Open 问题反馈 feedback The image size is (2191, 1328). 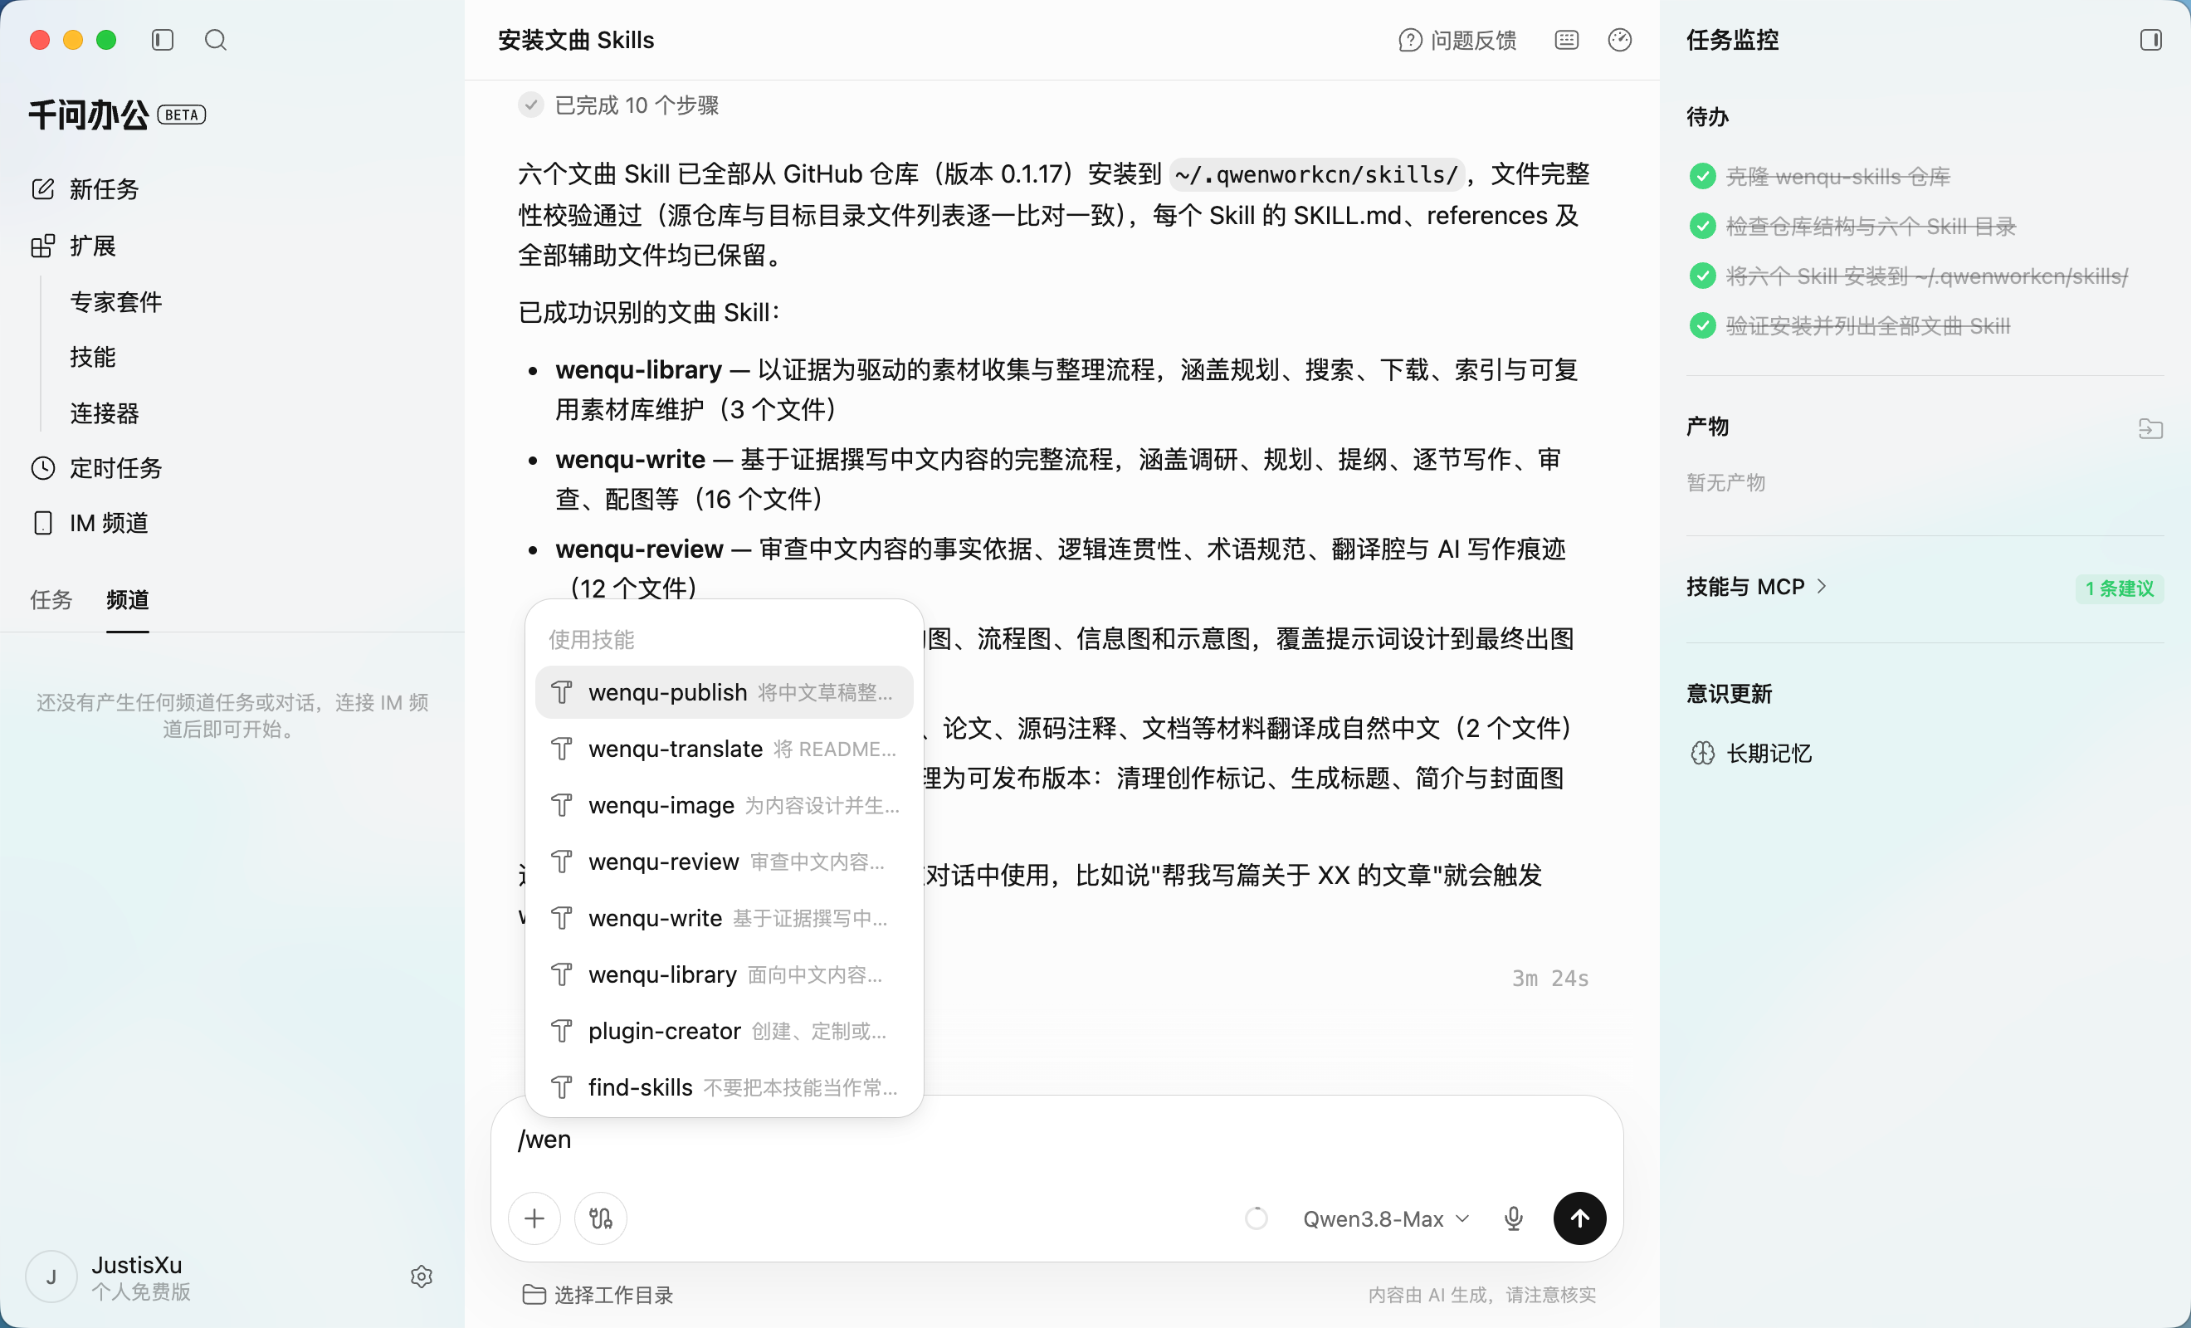[x=1457, y=40]
